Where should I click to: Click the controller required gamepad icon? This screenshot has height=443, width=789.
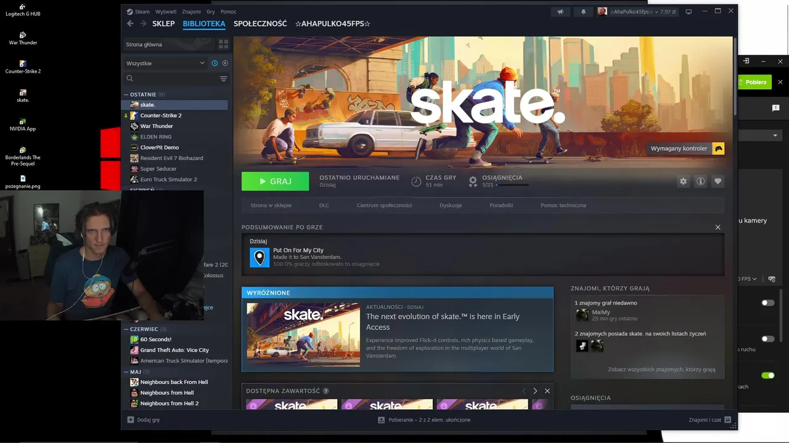click(718, 148)
